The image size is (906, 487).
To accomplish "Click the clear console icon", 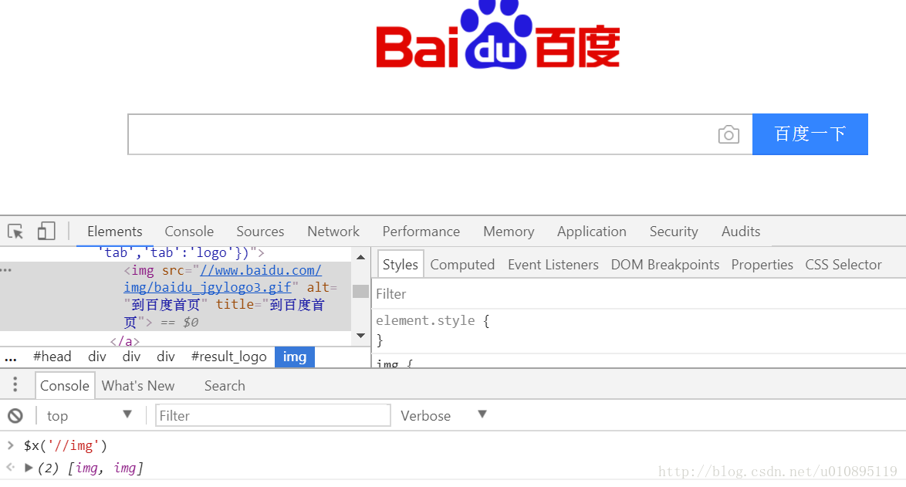I will (x=15, y=415).
